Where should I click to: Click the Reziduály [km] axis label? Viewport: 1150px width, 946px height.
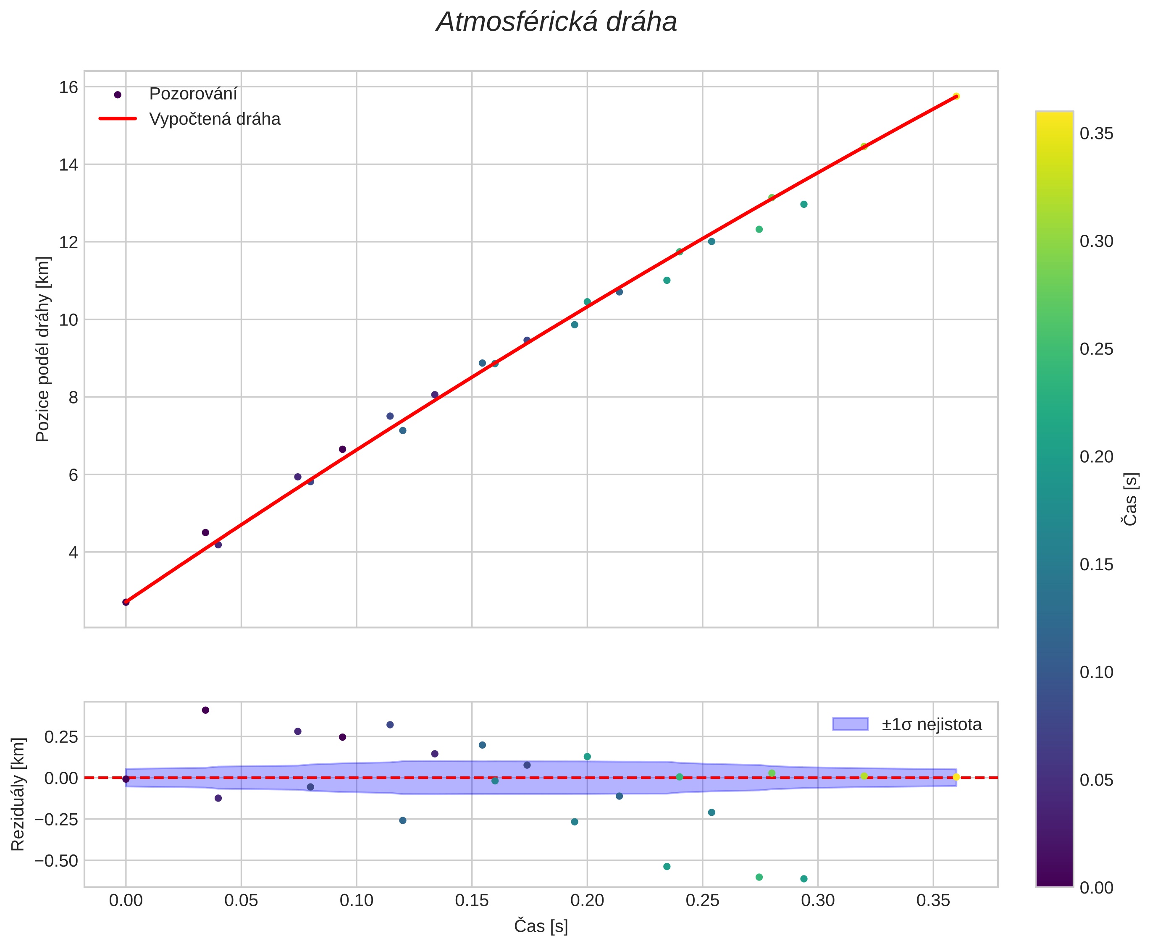[18, 794]
